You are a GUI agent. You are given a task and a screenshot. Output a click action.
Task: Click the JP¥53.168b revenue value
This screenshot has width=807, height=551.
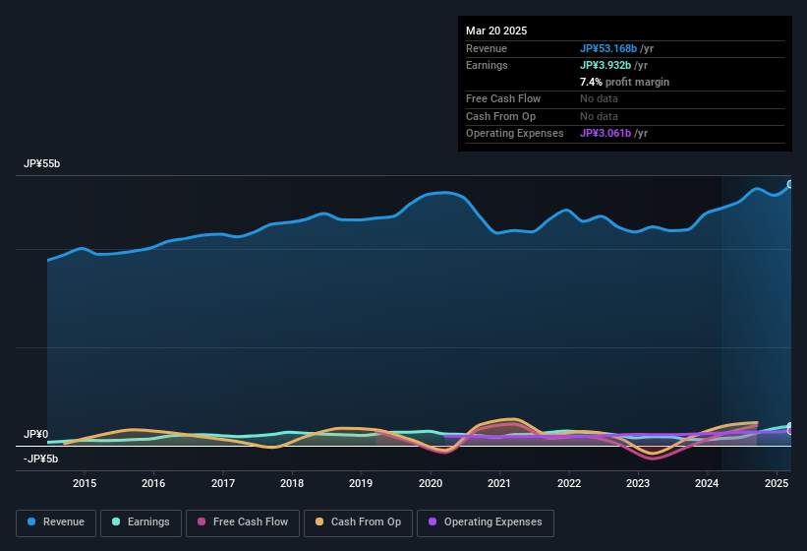pyautogui.click(x=608, y=48)
